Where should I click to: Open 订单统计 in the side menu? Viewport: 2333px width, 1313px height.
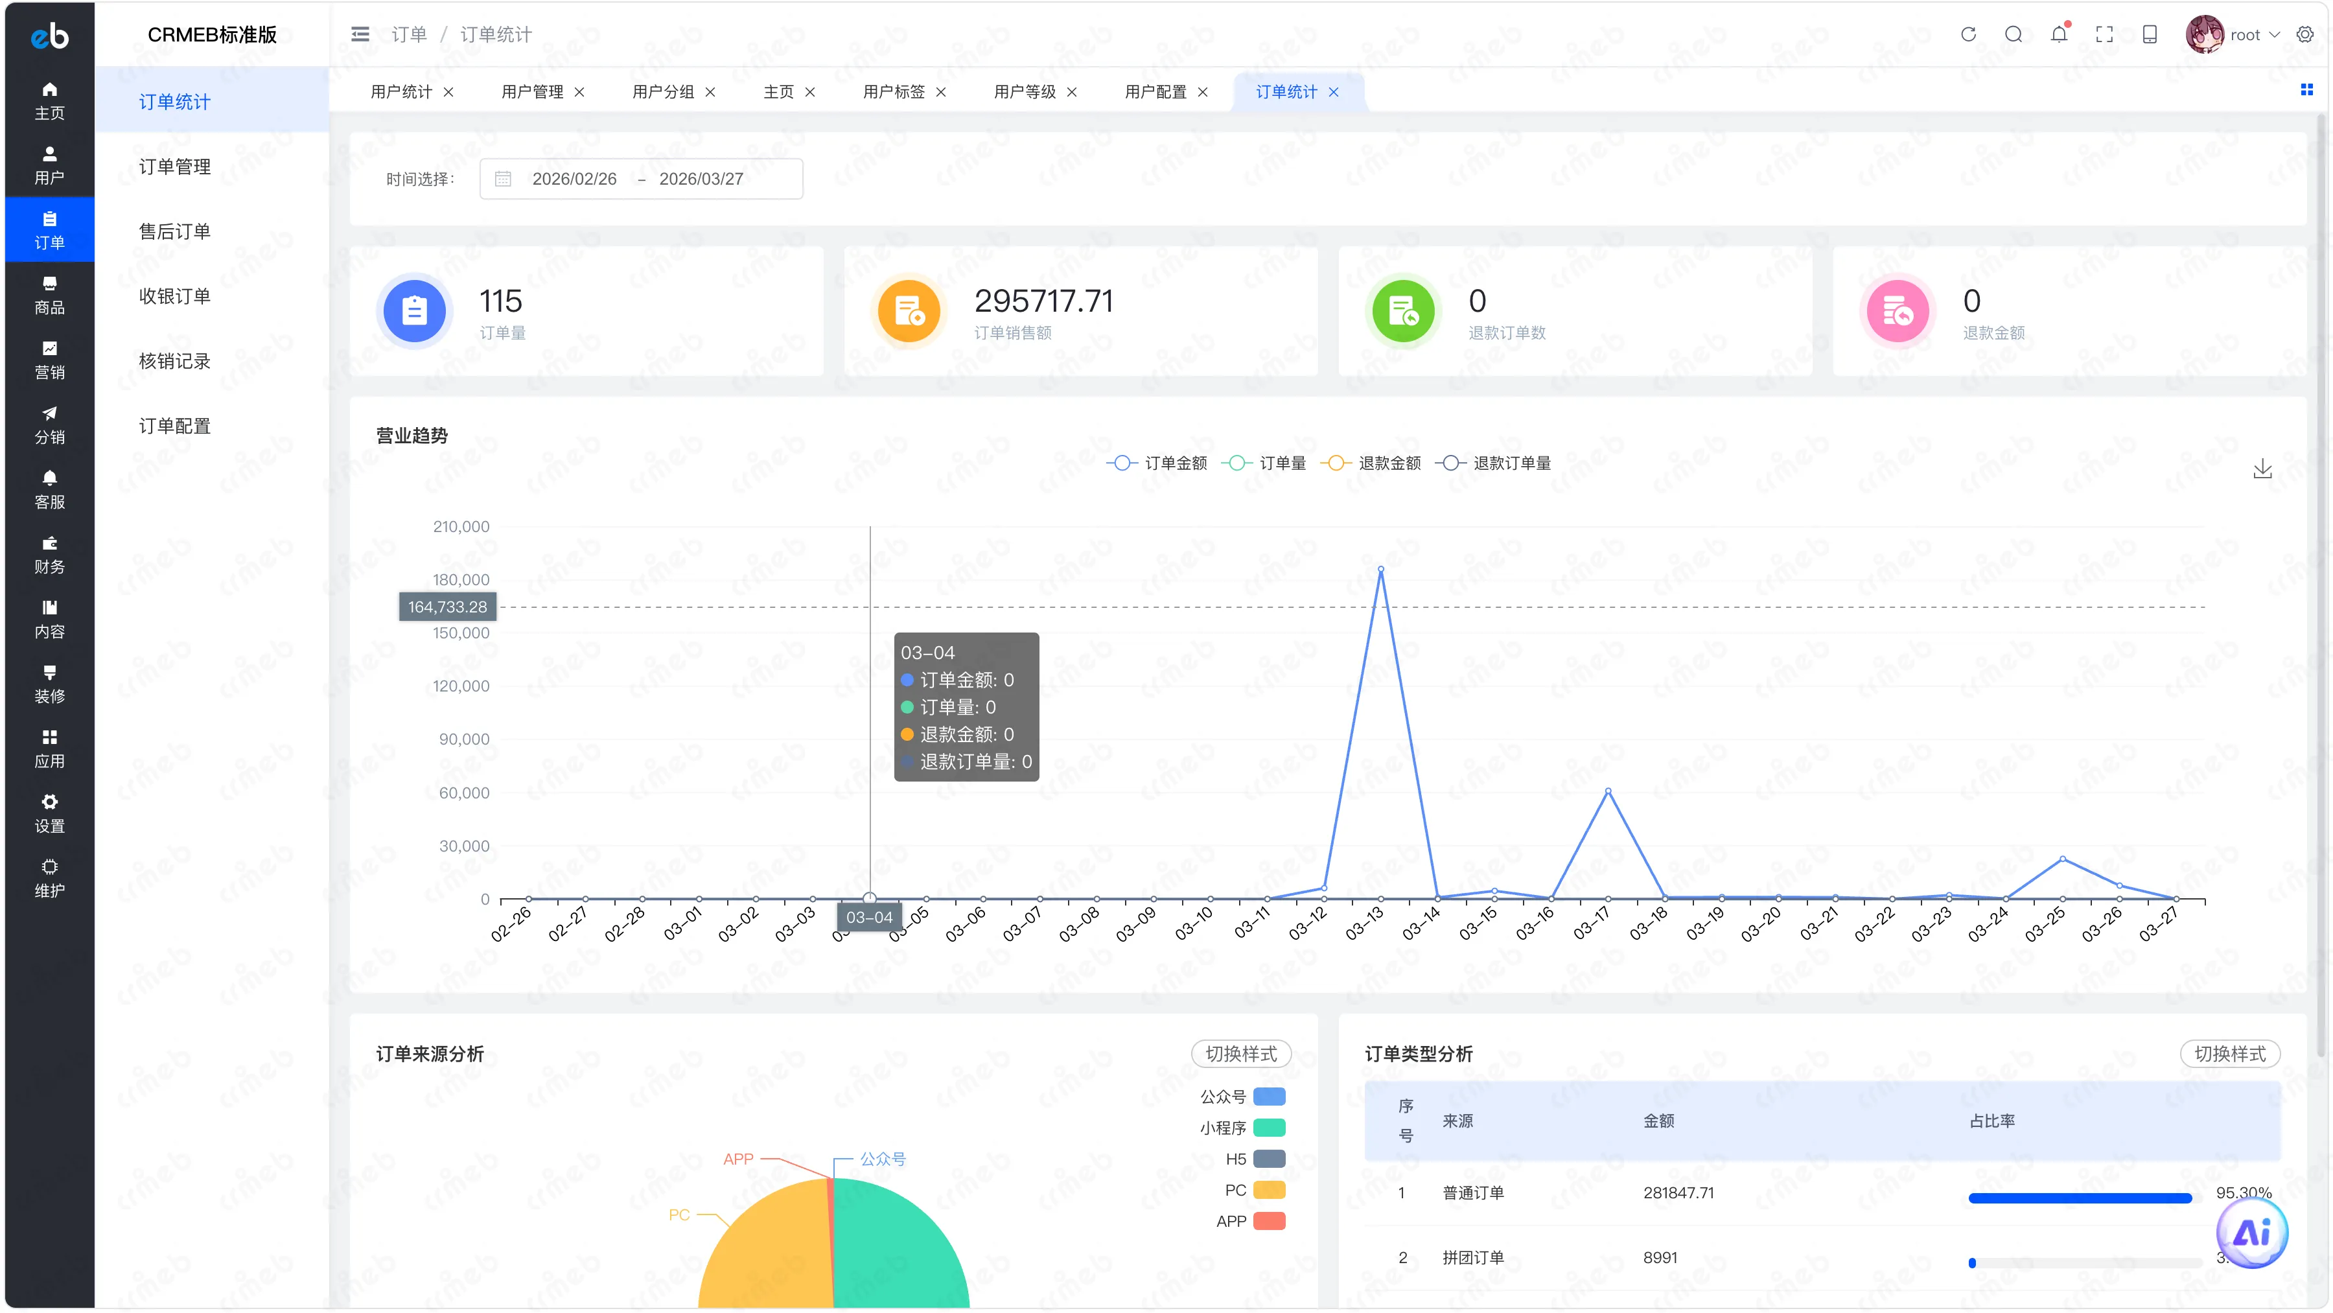(212, 101)
